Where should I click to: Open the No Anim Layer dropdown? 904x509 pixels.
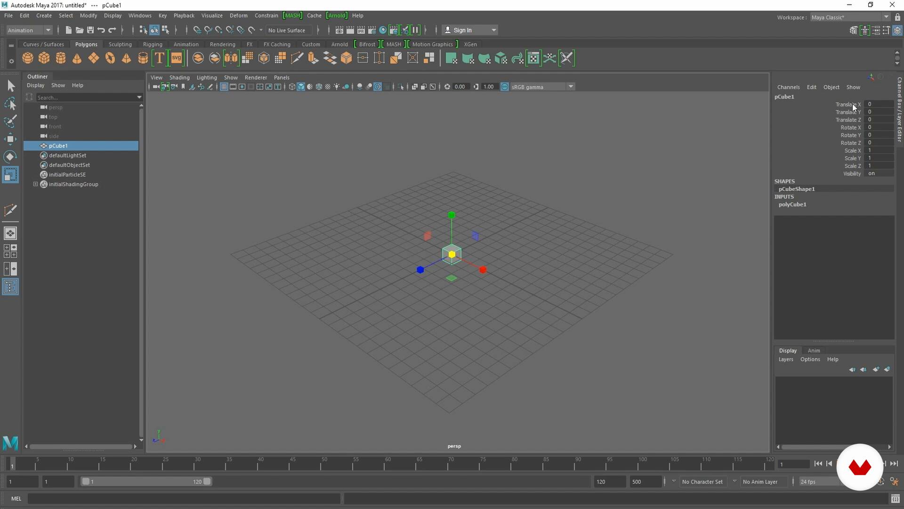[x=734, y=481]
